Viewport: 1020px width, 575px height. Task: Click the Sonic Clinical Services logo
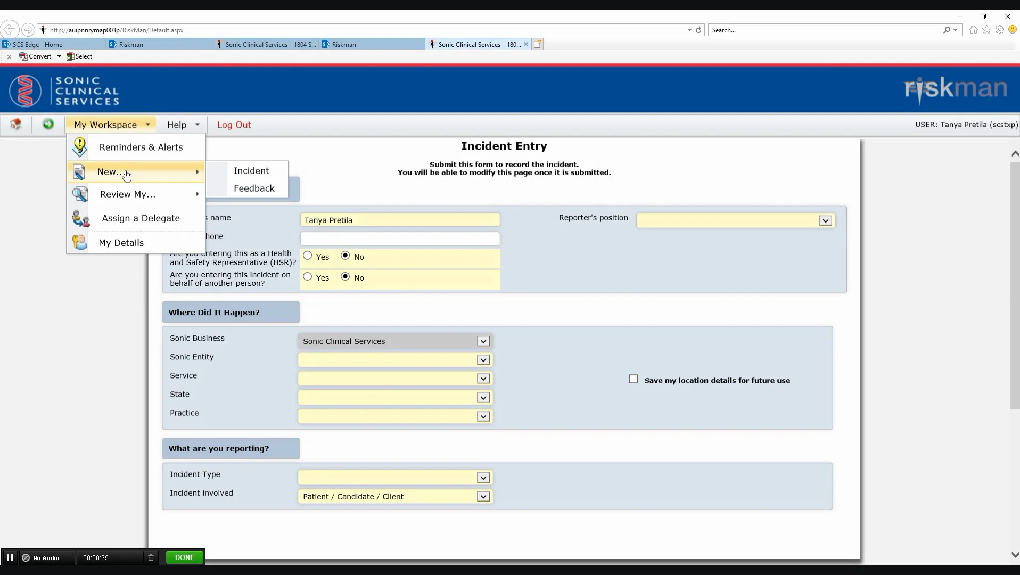(x=64, y=91)
